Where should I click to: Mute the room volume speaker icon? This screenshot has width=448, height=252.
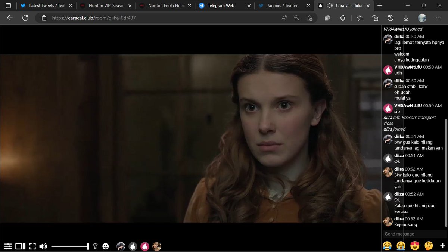pyautogui.click(x=43, y=246)
